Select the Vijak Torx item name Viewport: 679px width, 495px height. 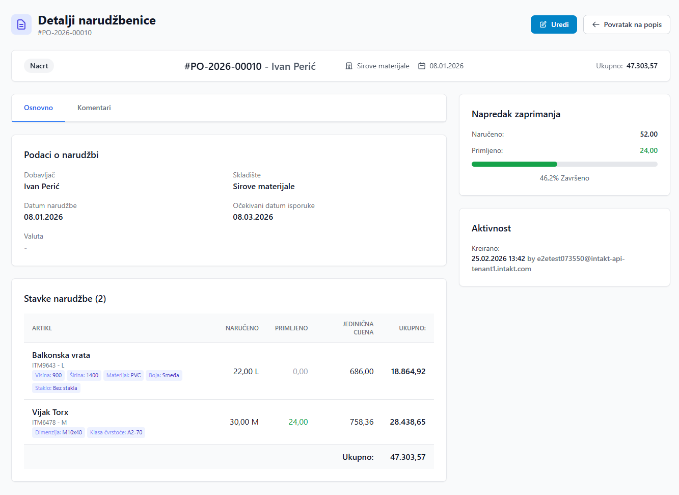50,412
